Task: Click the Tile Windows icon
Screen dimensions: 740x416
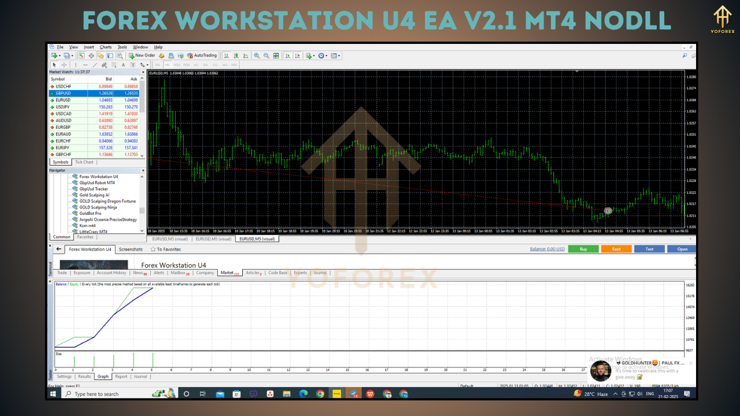Action: pos(277,55)
